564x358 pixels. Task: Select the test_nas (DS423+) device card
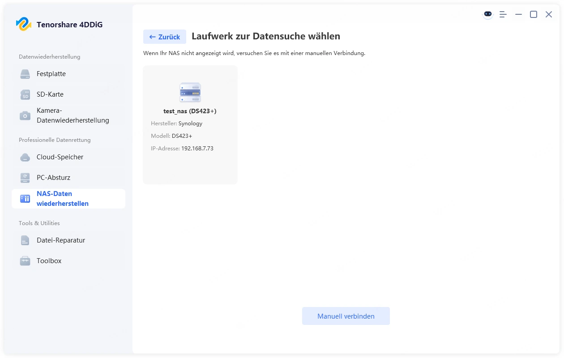(190, 125)
